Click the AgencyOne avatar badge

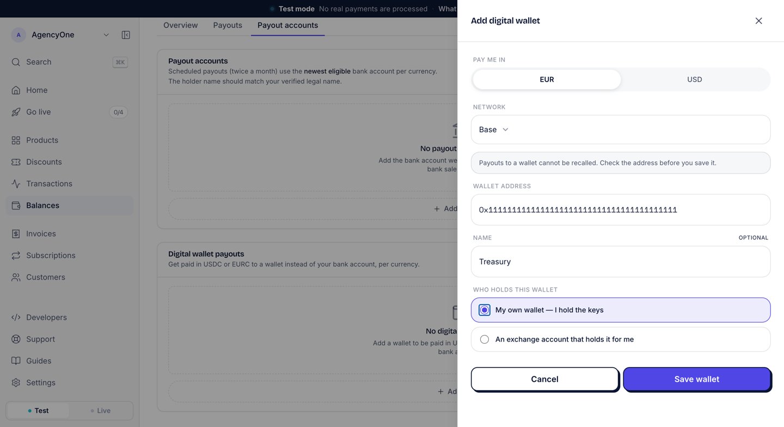coord(19,35)
